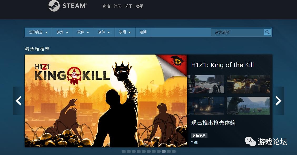The width and height of the screenshot is (297, 155).
Task: Open 商店 in top navigation
Action: point(106,6)
